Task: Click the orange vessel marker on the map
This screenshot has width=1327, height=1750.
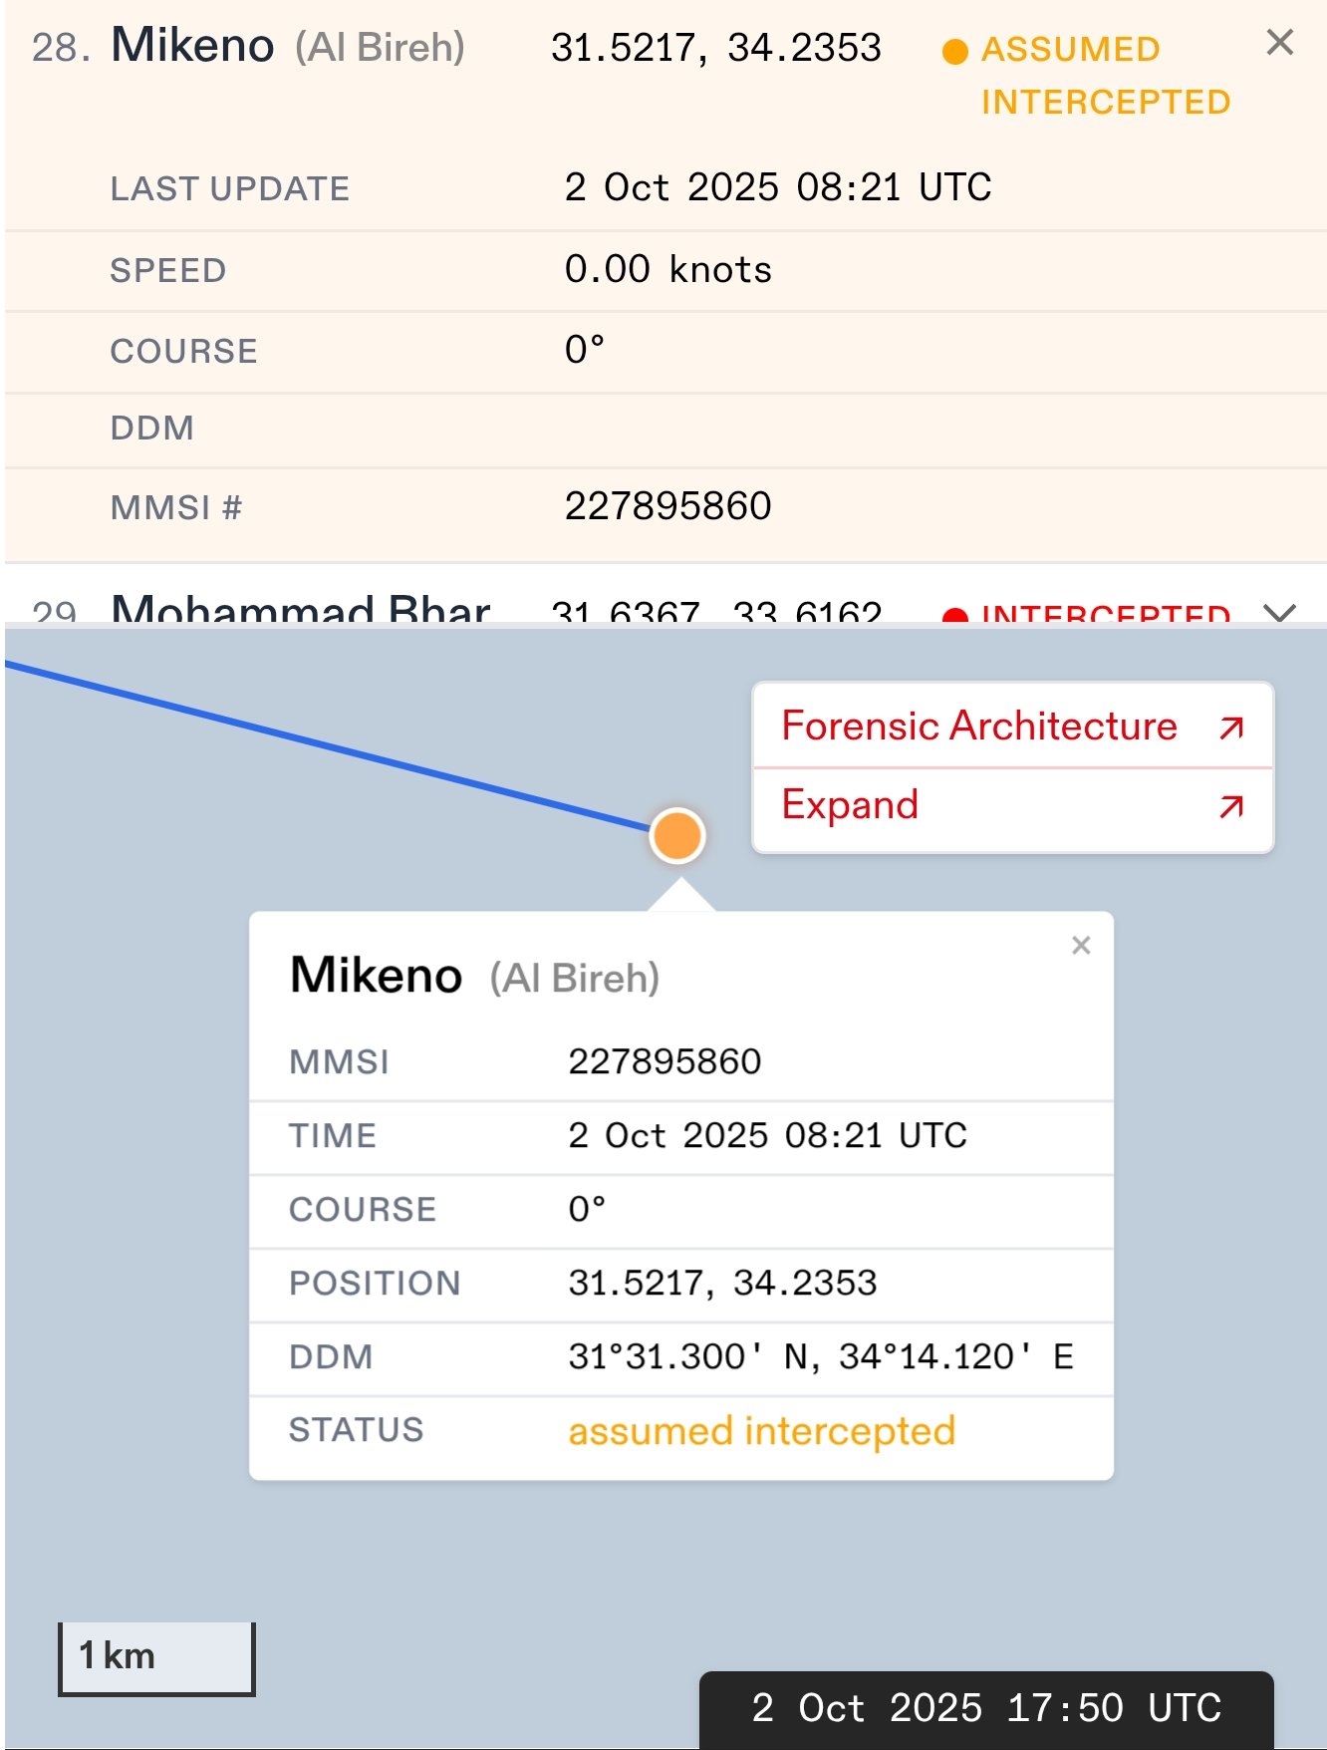Action: tap(677, 835)
